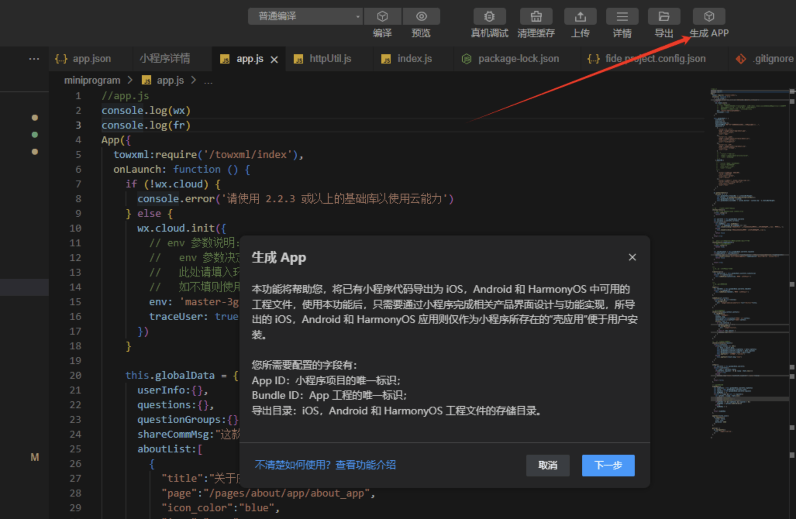Click the three-dots more tabs menu
796x519 pixels.
tap(34, 59)
